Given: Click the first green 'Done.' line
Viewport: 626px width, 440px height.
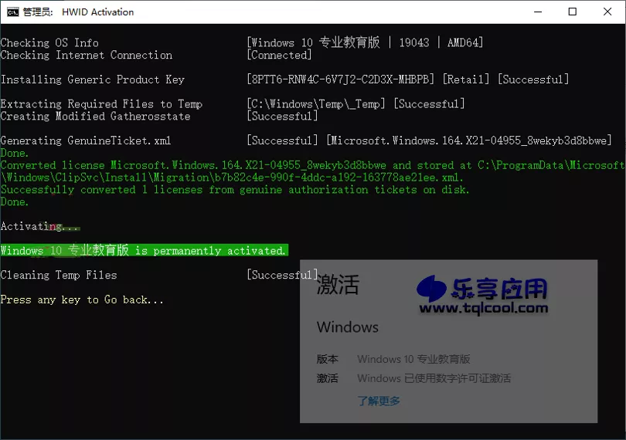Looking at the screenshot, I should (15, 153).
